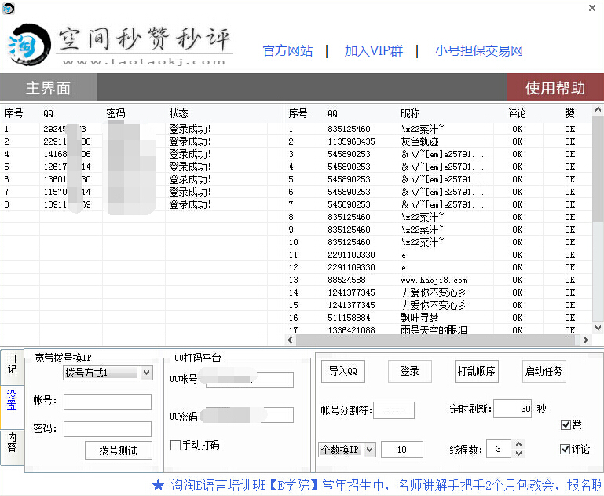This screenshot has width=604, height=496.
Task: Click the 拨号测试 button
Action: click(119, 450)
